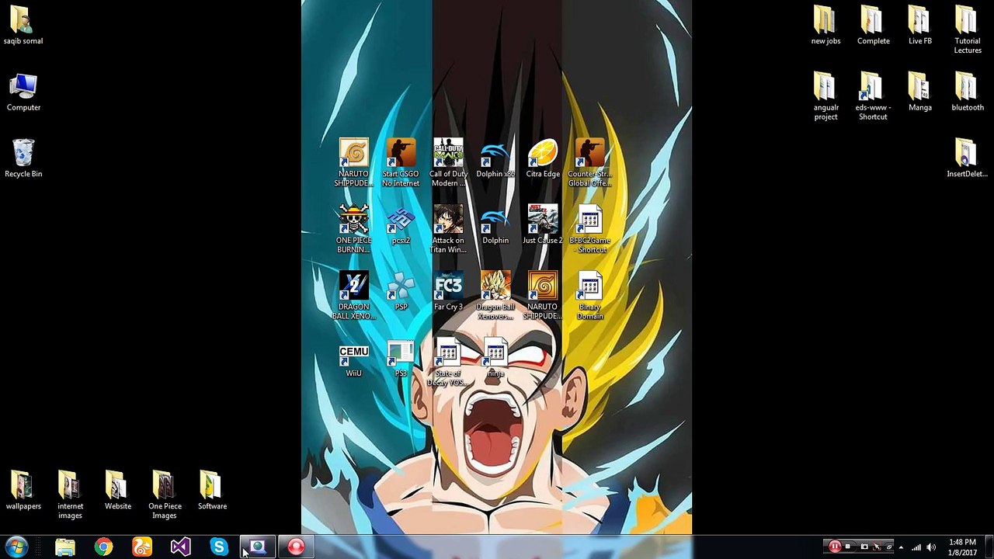Open the clock showing 1:48 PM
This screenshot has width=994, height=559.
tap(962, 547)
